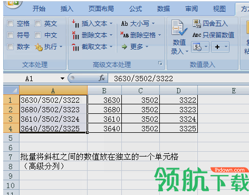This screenshot has height=195, width=249.
Task: Switch to the 视图 tab
Action: coord(219,8)
